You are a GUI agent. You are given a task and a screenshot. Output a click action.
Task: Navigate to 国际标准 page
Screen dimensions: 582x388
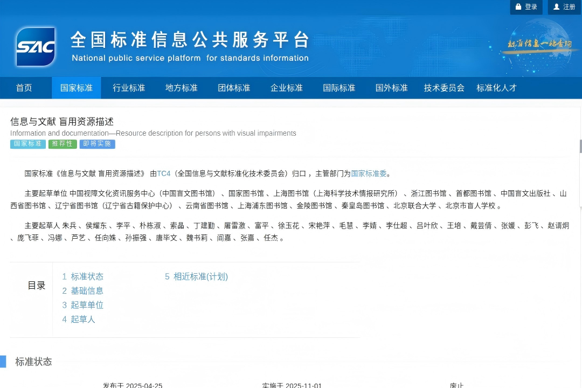coord(339,88)
